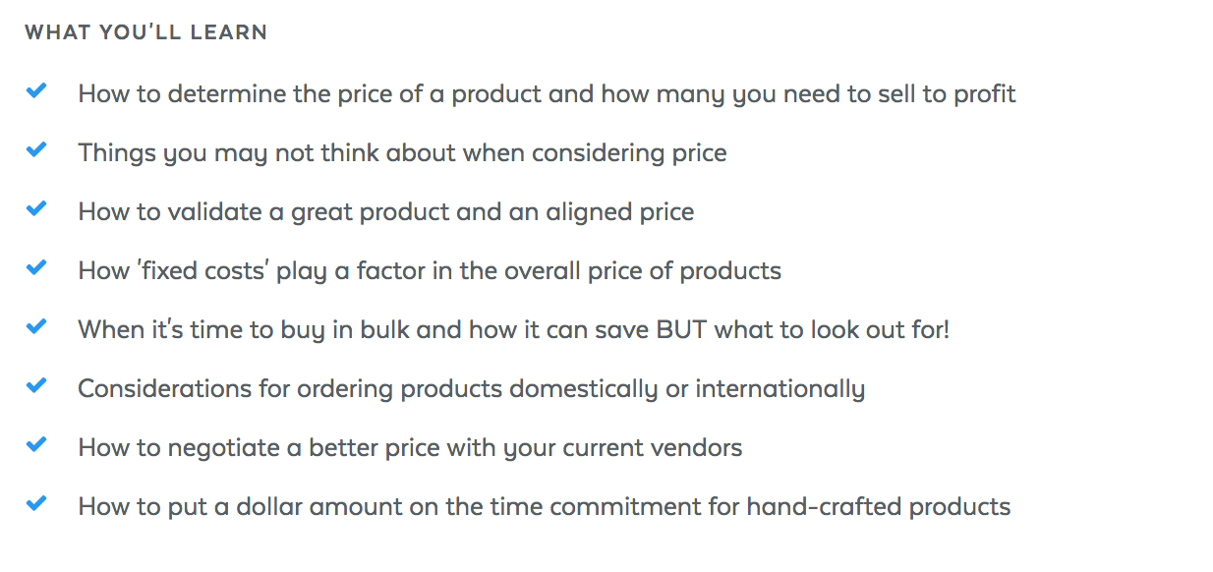Image resolution: width=1213 pixels, height=572 pixels.
Task: Select the checkmark beside 'How to validate a great product'
Action: point(36,209)
